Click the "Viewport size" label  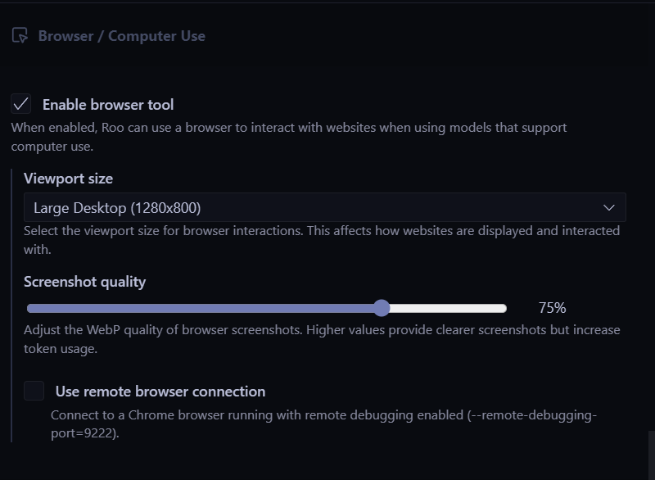click(68, 179)
